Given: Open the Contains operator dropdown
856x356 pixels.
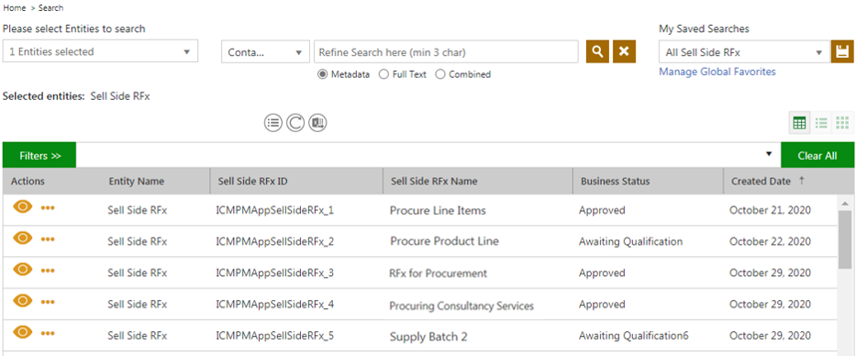Looking at the screenshot, I should 265,52.
